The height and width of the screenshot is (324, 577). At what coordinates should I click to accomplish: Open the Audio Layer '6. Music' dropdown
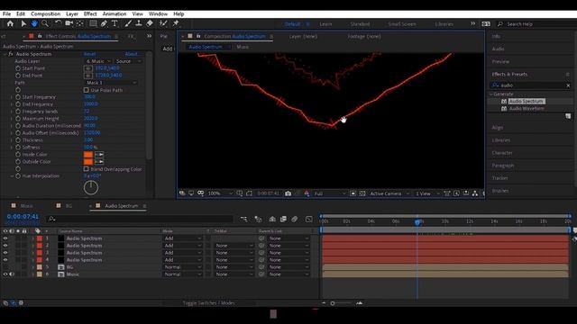97,61
